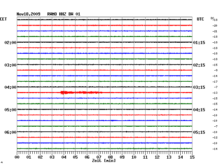Click the "05:15" UTC time label
Image resolution: width=219 pixels, height=166 pixels.
tap(199, 132)
